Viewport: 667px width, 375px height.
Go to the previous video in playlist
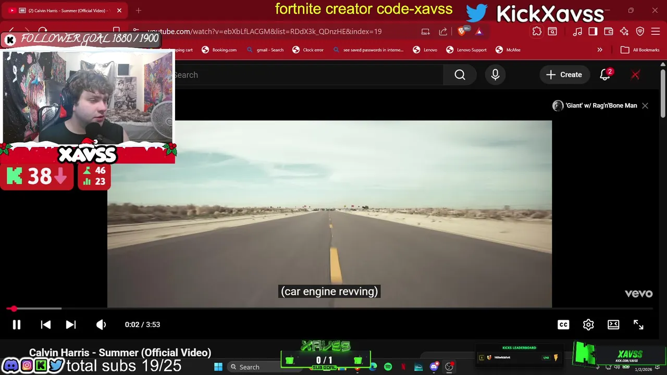(x=46, y=324)
